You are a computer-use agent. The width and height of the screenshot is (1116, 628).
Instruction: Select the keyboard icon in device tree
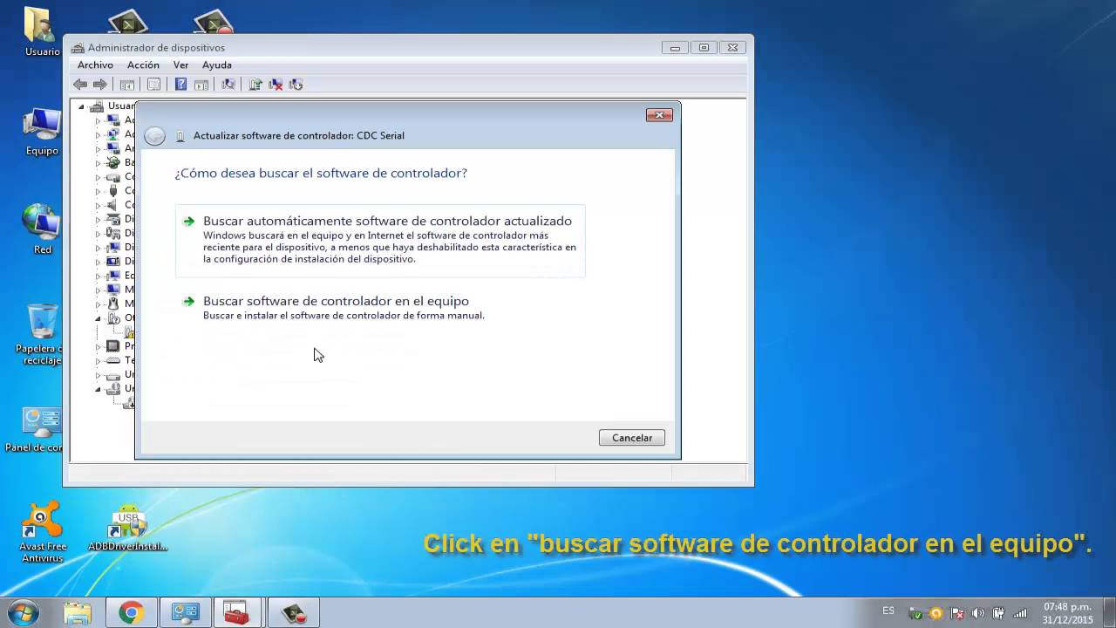tap(113, 360)
